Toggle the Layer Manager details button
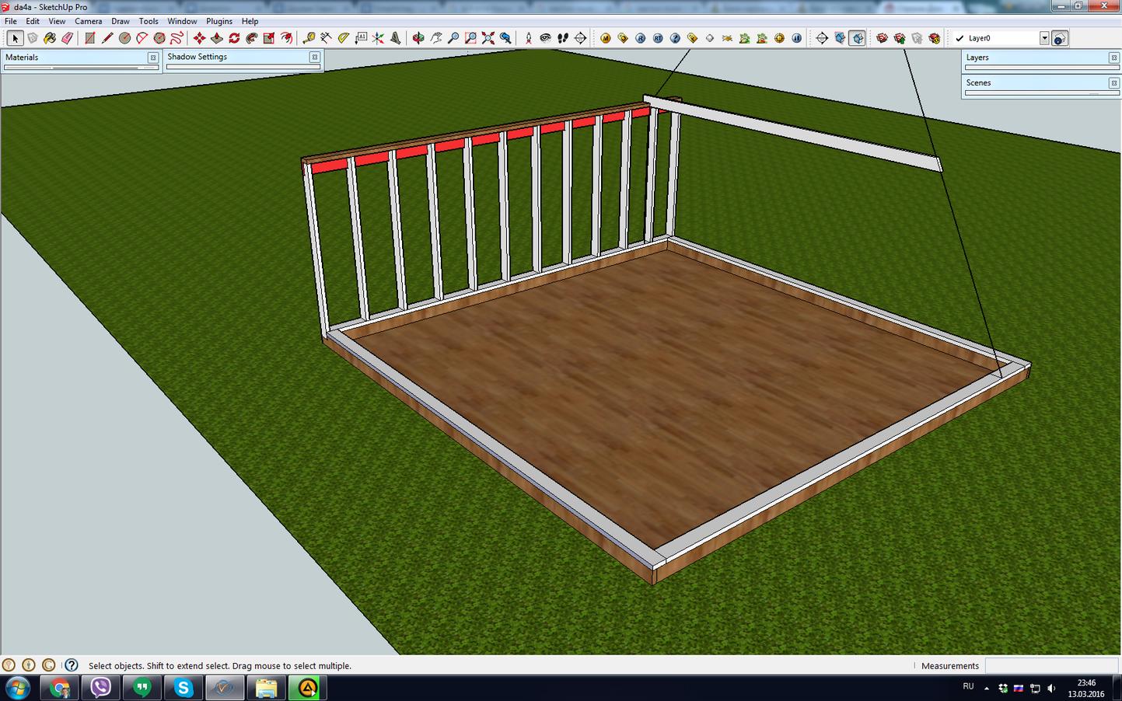This screenshot has width=1122, height=701. 1060,38
